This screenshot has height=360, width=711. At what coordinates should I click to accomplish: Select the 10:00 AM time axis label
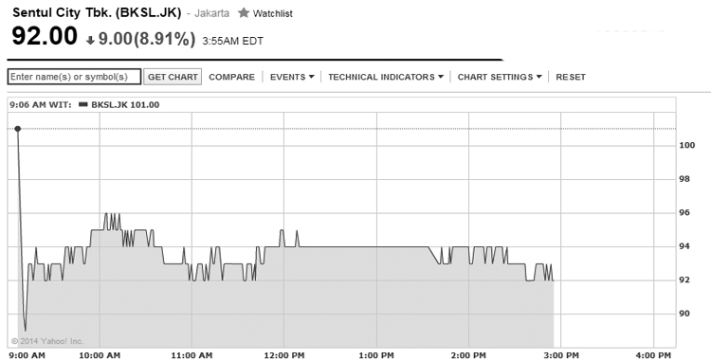tap(100, 355)
